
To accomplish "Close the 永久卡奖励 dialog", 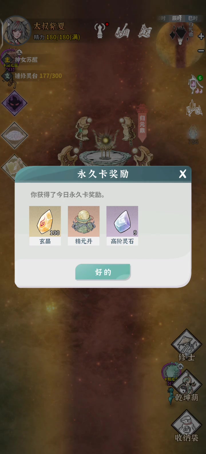I will [183, 174].
